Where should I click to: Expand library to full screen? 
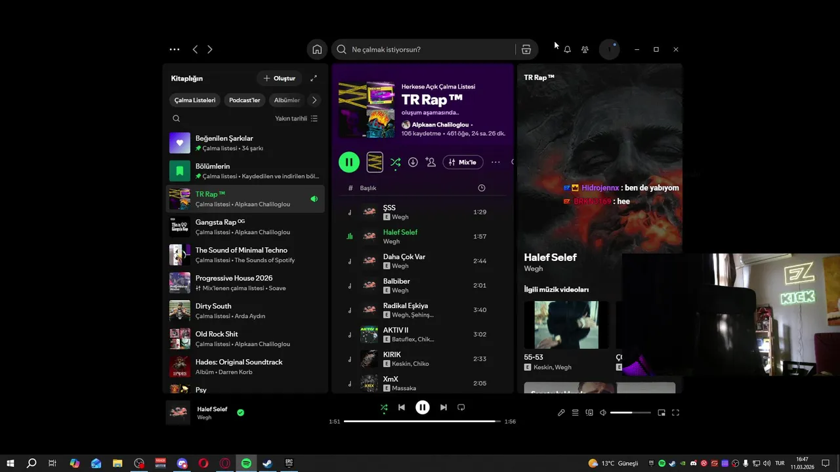tap(314, 78)
